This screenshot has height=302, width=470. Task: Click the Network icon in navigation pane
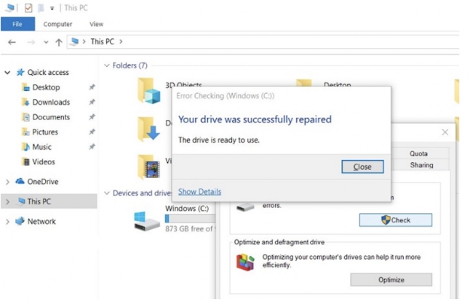pyautogui.click(x=20, y=222)
